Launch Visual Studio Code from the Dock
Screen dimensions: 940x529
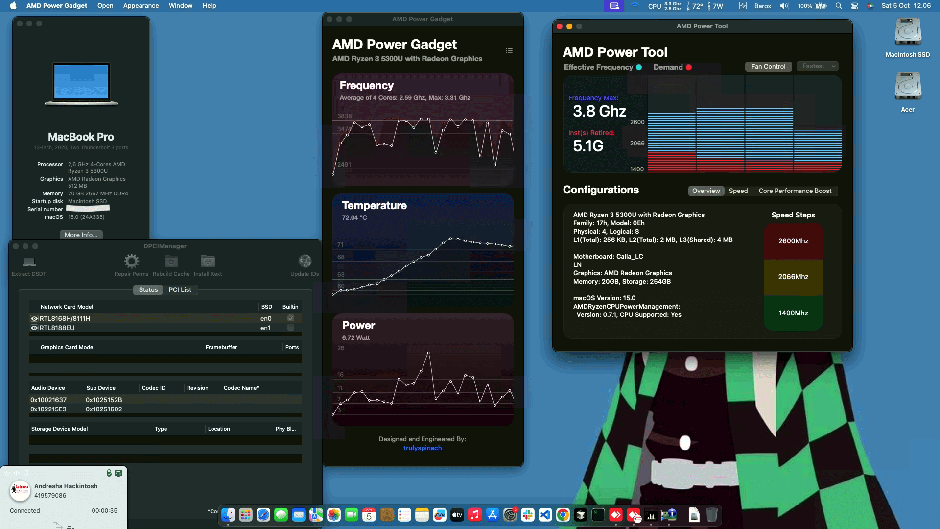[545, 515]
